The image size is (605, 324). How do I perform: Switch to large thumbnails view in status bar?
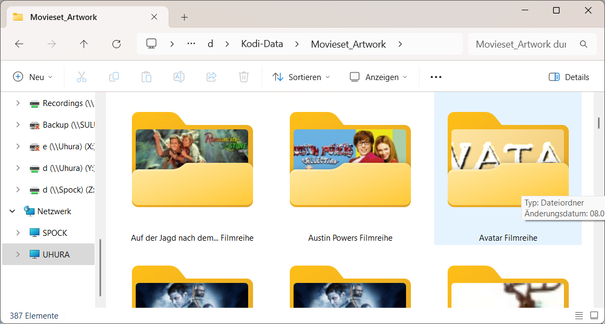coord(594,315)
